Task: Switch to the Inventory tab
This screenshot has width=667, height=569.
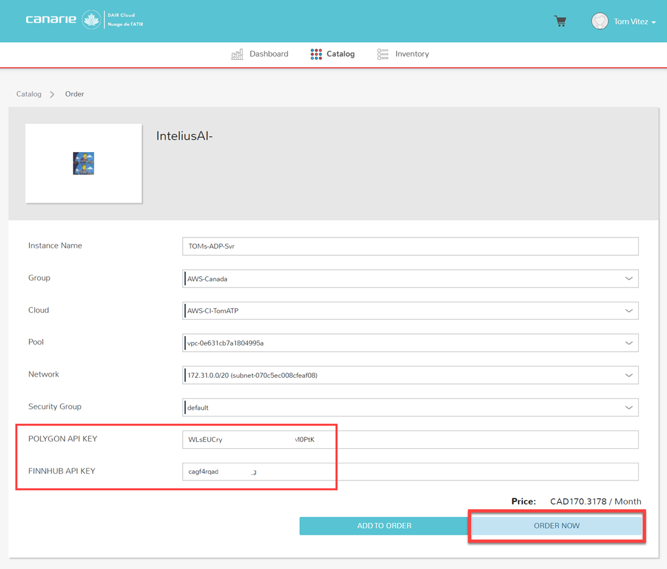Action: pyautogui.click(x=412, y=54)
